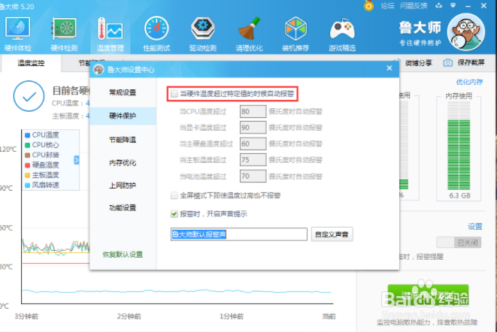Open 性能测试 gauge icon

click(x=156, y=29)
